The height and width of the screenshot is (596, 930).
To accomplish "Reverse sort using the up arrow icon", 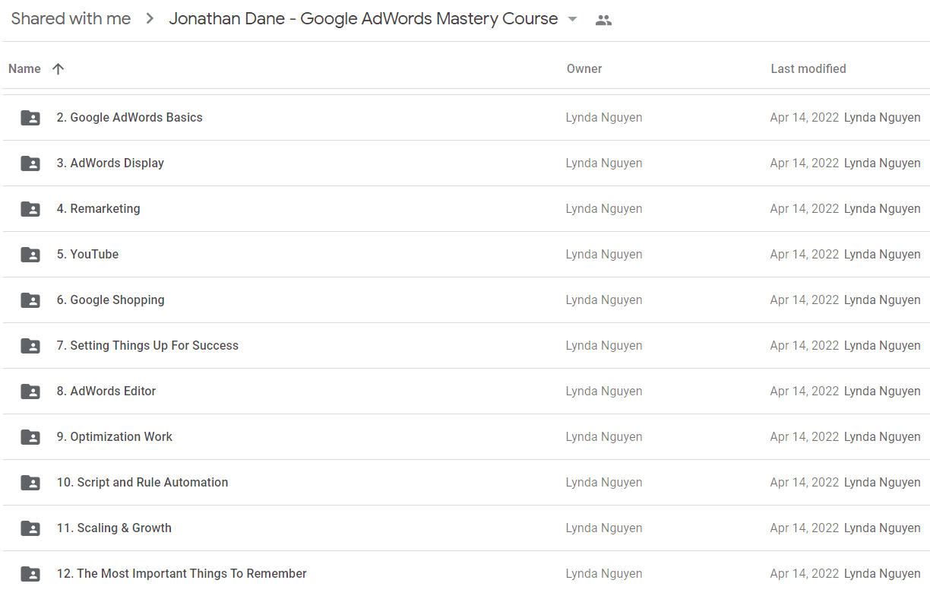I will (58, 68).
